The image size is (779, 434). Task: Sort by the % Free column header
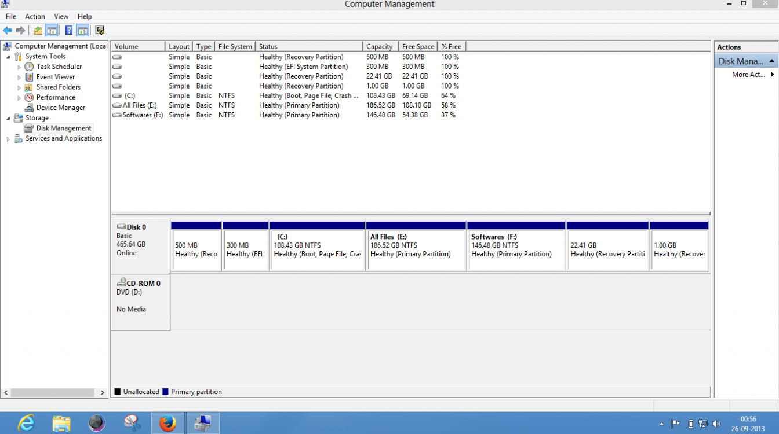tap(452, 46)
